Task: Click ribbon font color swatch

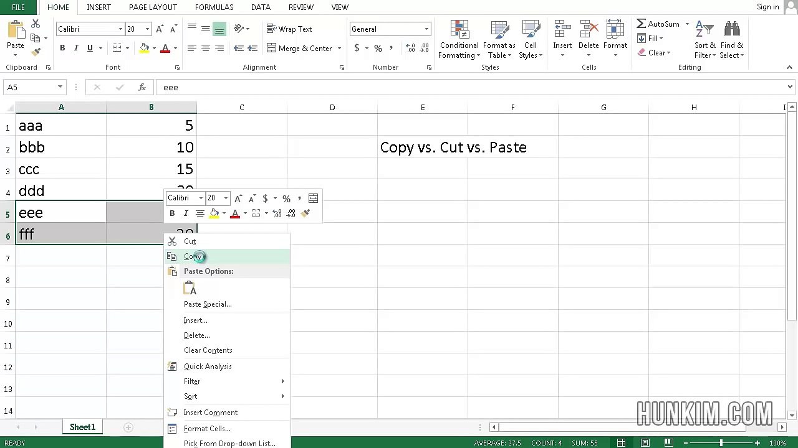Action: click(x=165, y=49)
